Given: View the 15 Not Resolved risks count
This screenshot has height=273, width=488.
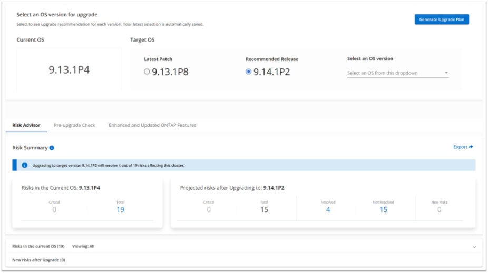Looking at the screenshot, I should (x=383, y=209).
